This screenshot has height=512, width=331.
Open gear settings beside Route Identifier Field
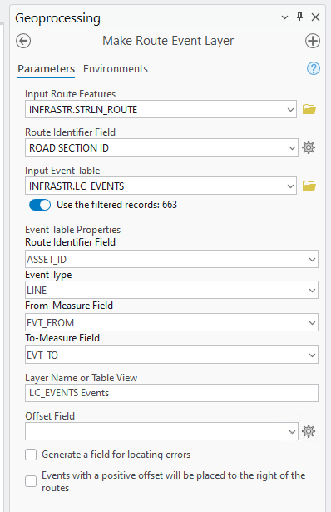click(x=309, y=147)
